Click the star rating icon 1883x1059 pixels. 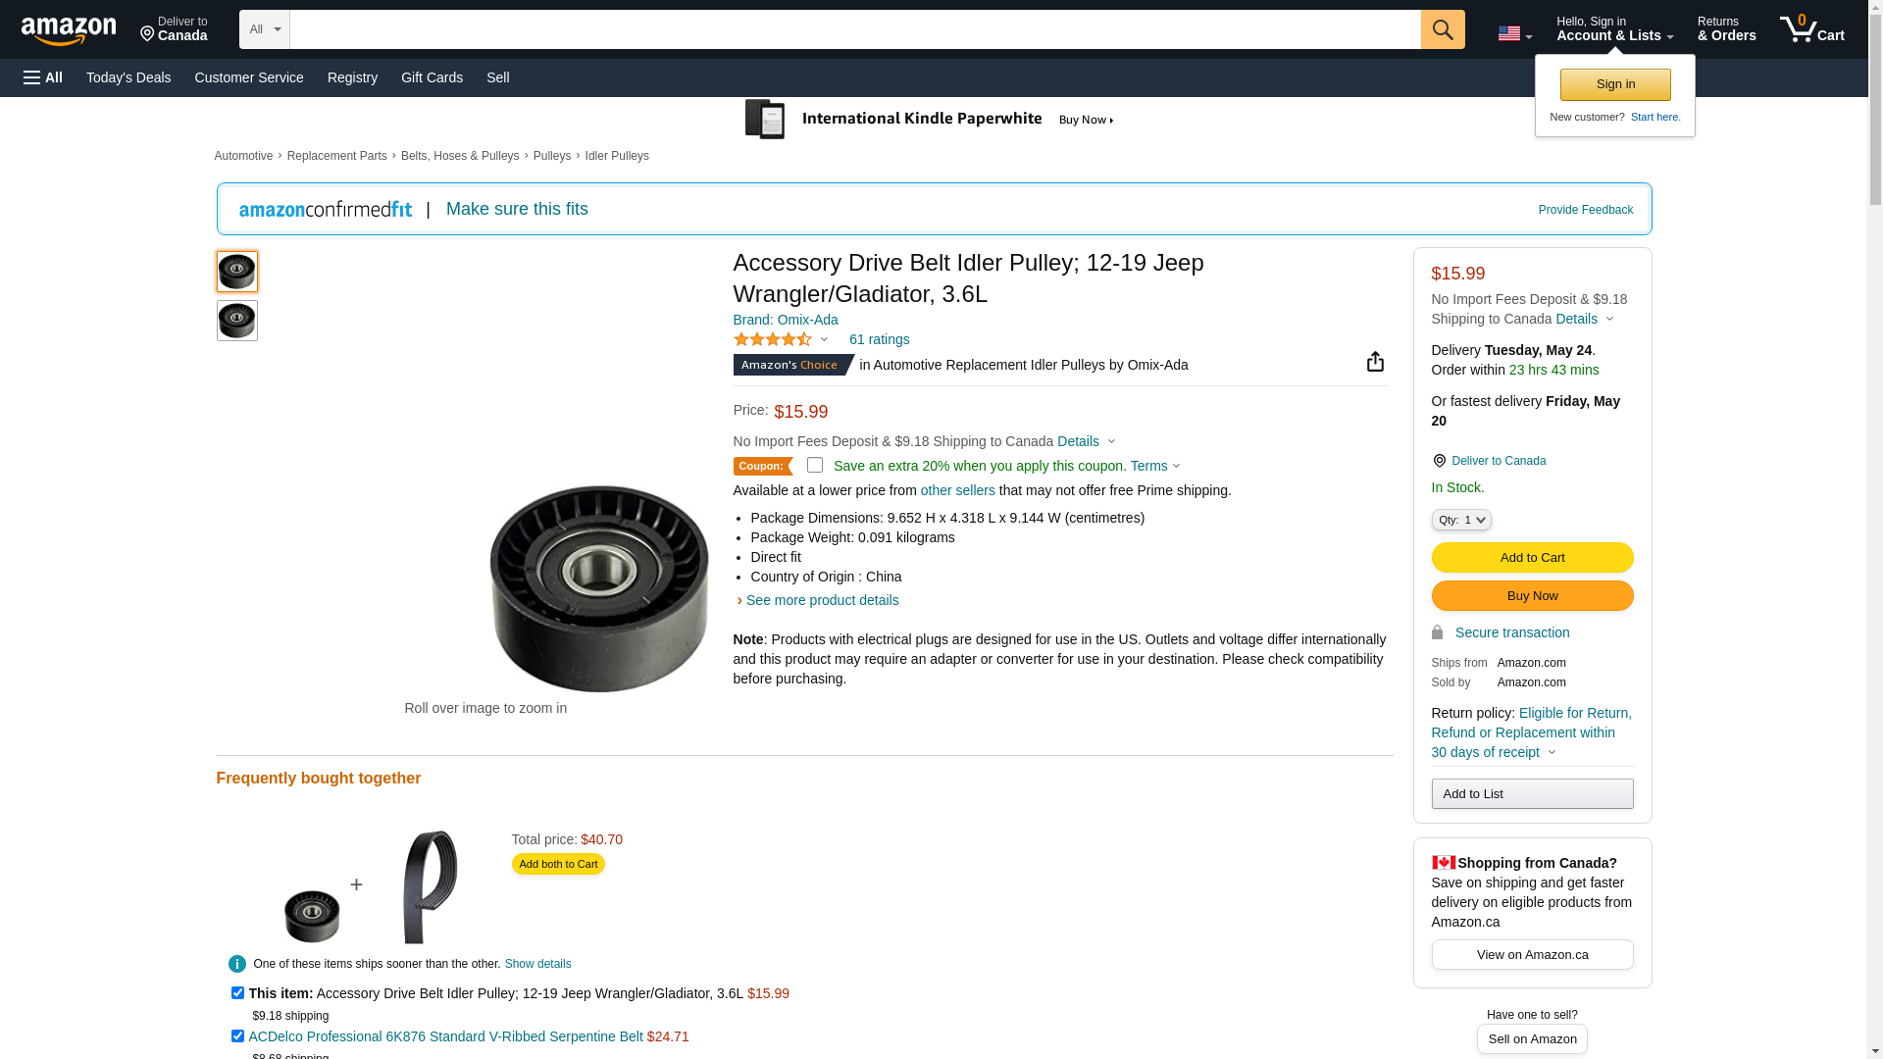pos(773,339)
